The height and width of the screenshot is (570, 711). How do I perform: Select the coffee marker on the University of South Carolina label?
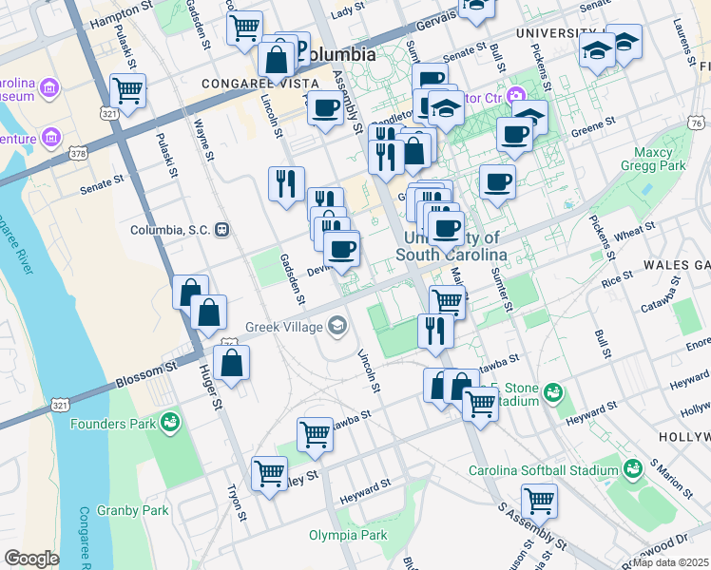click(446, 229)
